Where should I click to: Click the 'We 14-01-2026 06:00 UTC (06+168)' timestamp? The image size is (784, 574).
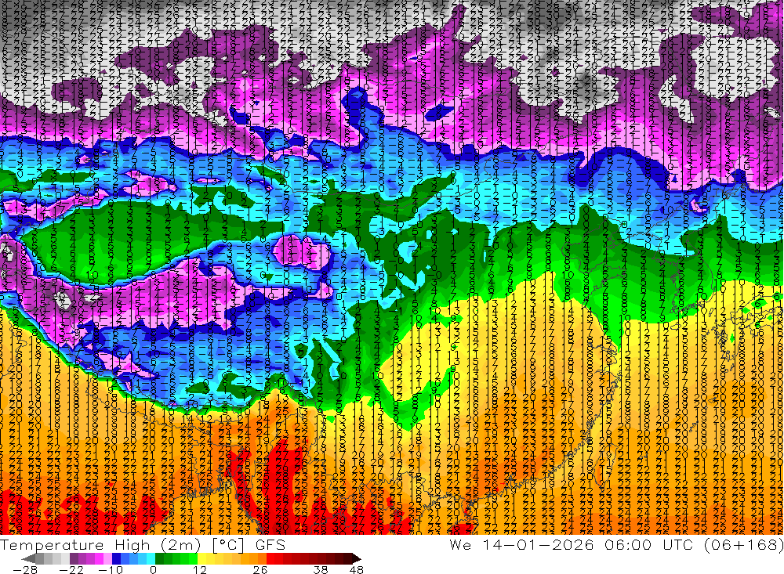point(615,544)
